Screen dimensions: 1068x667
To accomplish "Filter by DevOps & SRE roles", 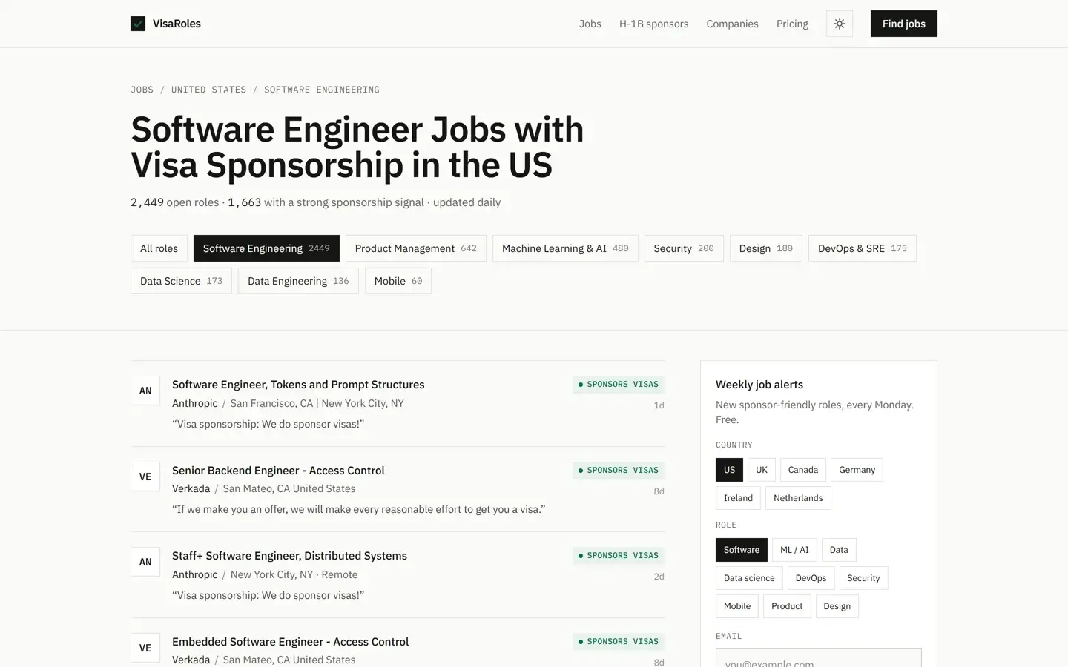I will tap(863, 248).
